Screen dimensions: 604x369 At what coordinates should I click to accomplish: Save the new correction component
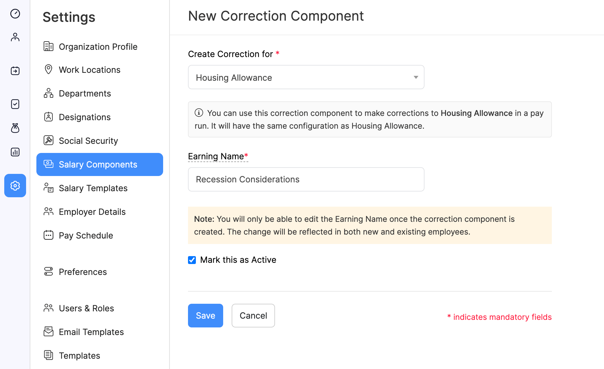[205, 316]
